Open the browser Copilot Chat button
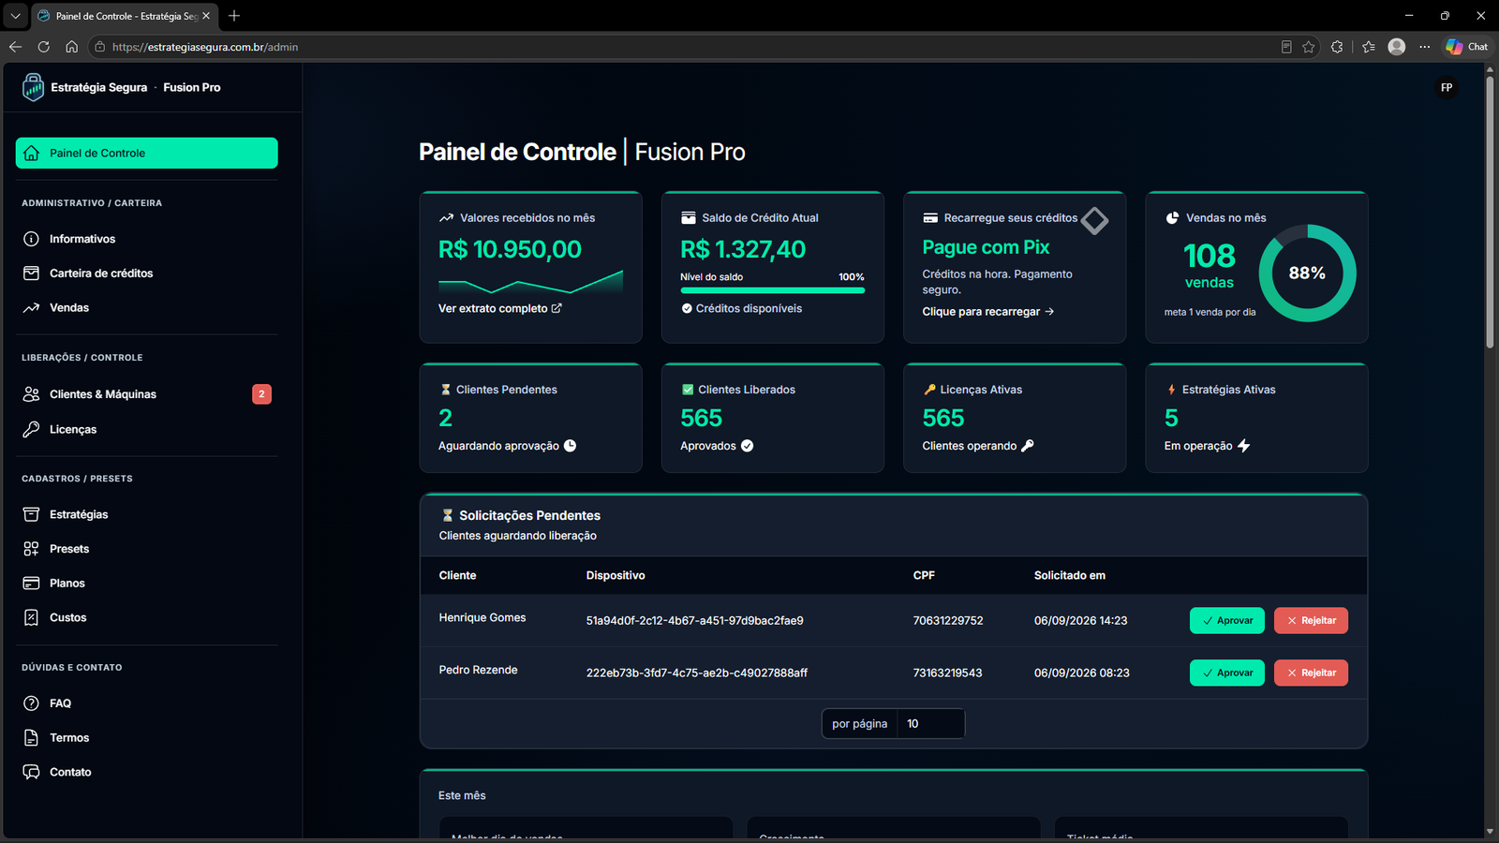The height and width of the screenshot is (843, 1499). [1466, 47]
